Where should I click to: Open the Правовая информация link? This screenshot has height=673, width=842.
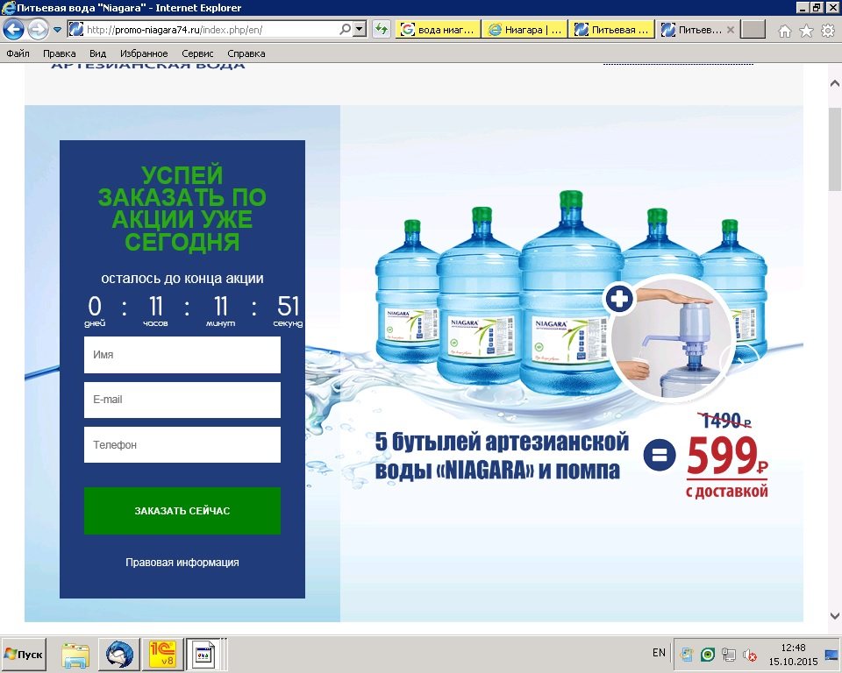tap(182, 563)
